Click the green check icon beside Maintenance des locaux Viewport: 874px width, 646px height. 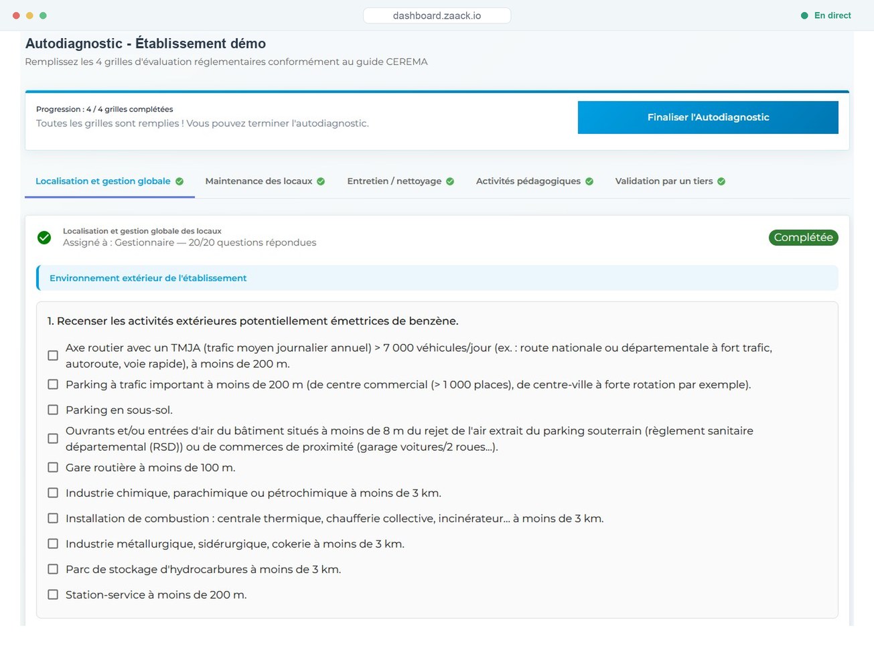point(321,181)
